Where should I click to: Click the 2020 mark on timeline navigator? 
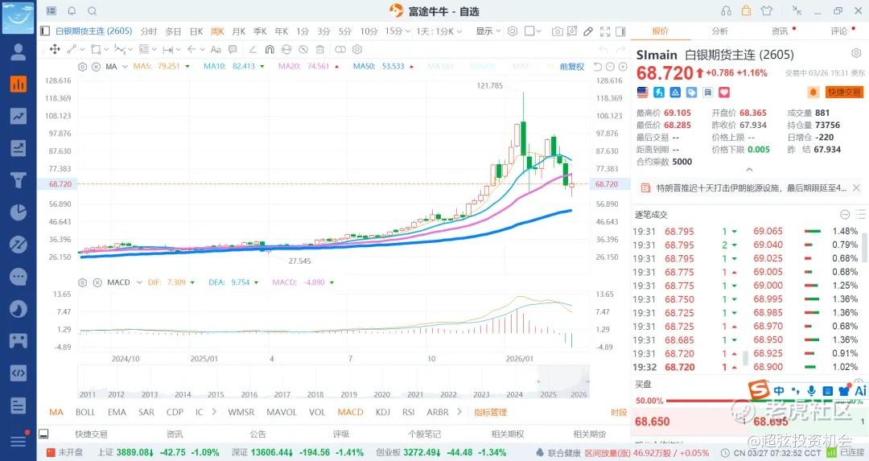(x=382, y=394)
